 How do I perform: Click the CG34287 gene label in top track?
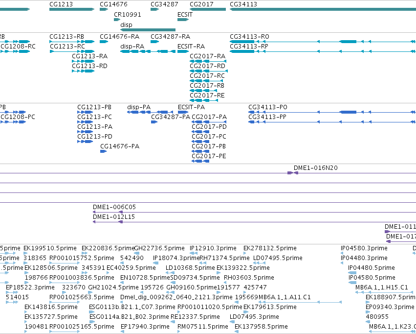(x=164, y=4)
